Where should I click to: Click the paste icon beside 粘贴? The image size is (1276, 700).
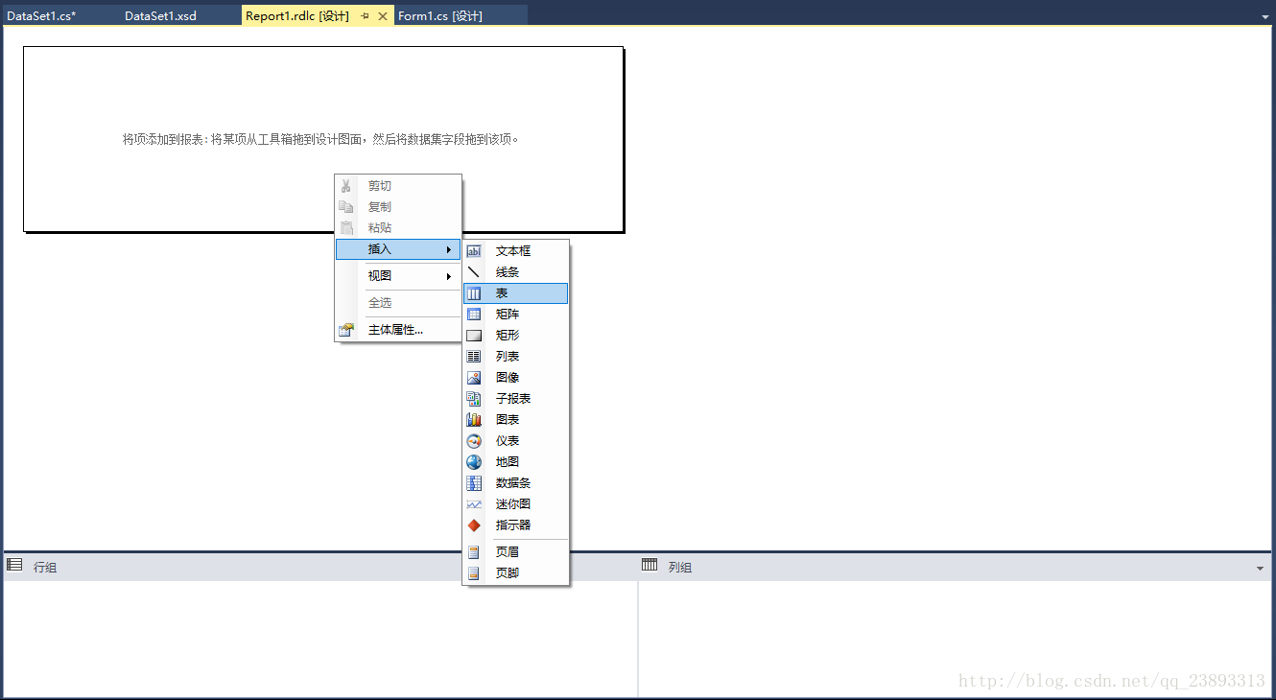[346, 228]
